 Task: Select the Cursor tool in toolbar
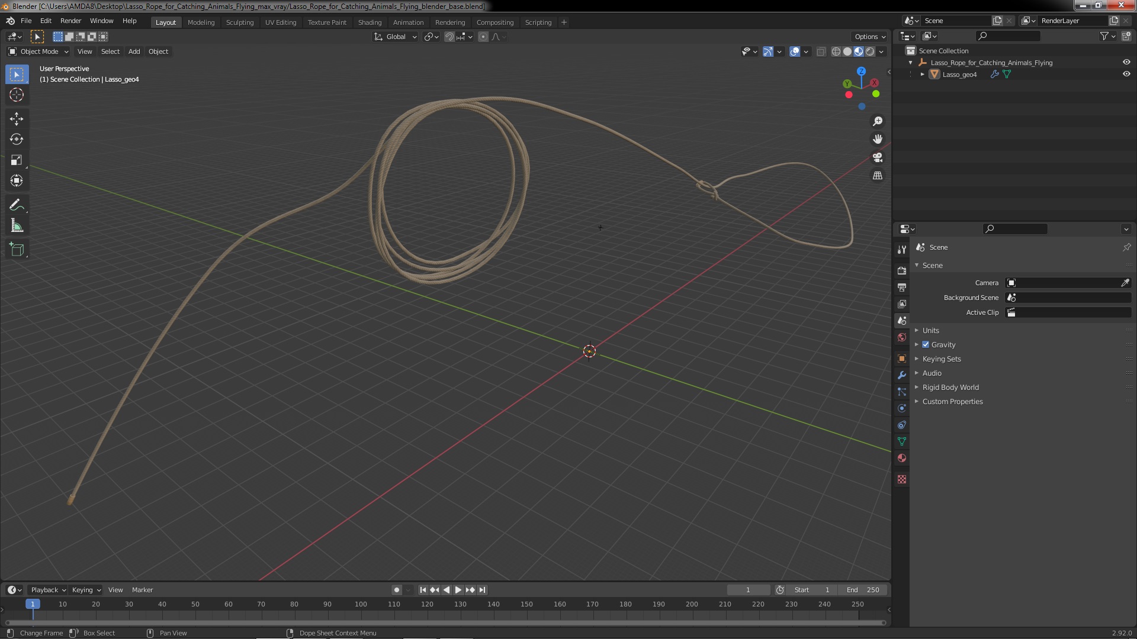[17, 95]
